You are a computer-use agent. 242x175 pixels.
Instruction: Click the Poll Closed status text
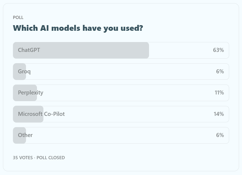[51, 158]
